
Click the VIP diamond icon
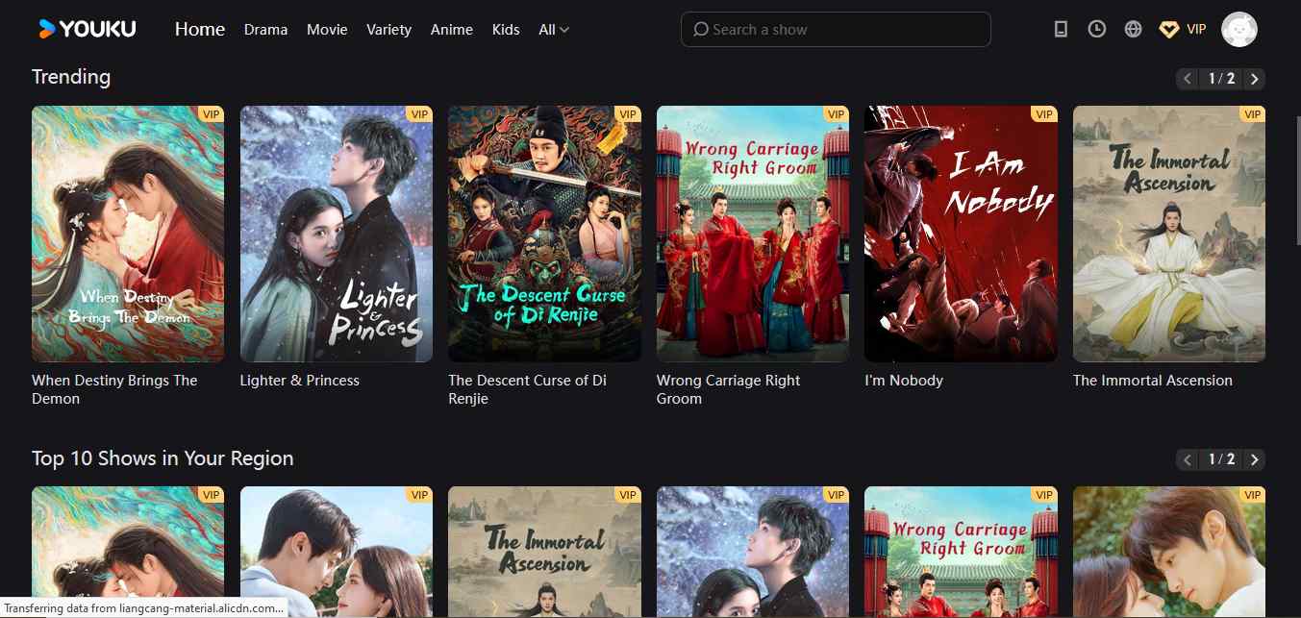tap(1169, 29)
